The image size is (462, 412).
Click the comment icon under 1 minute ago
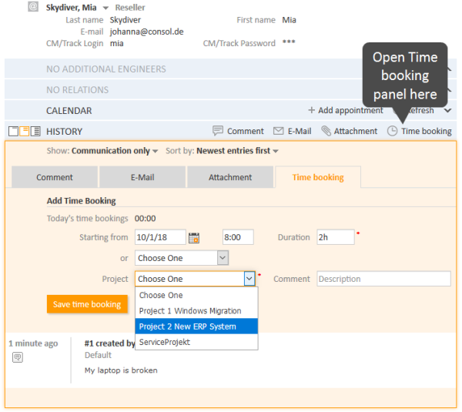[18, 357]
